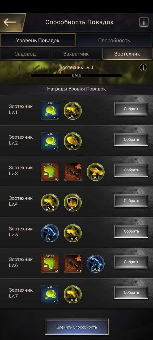Tap the 100.0K orange honeydew in Lv.6
Viewport: 153px width, 340px height.
(50, 263)
